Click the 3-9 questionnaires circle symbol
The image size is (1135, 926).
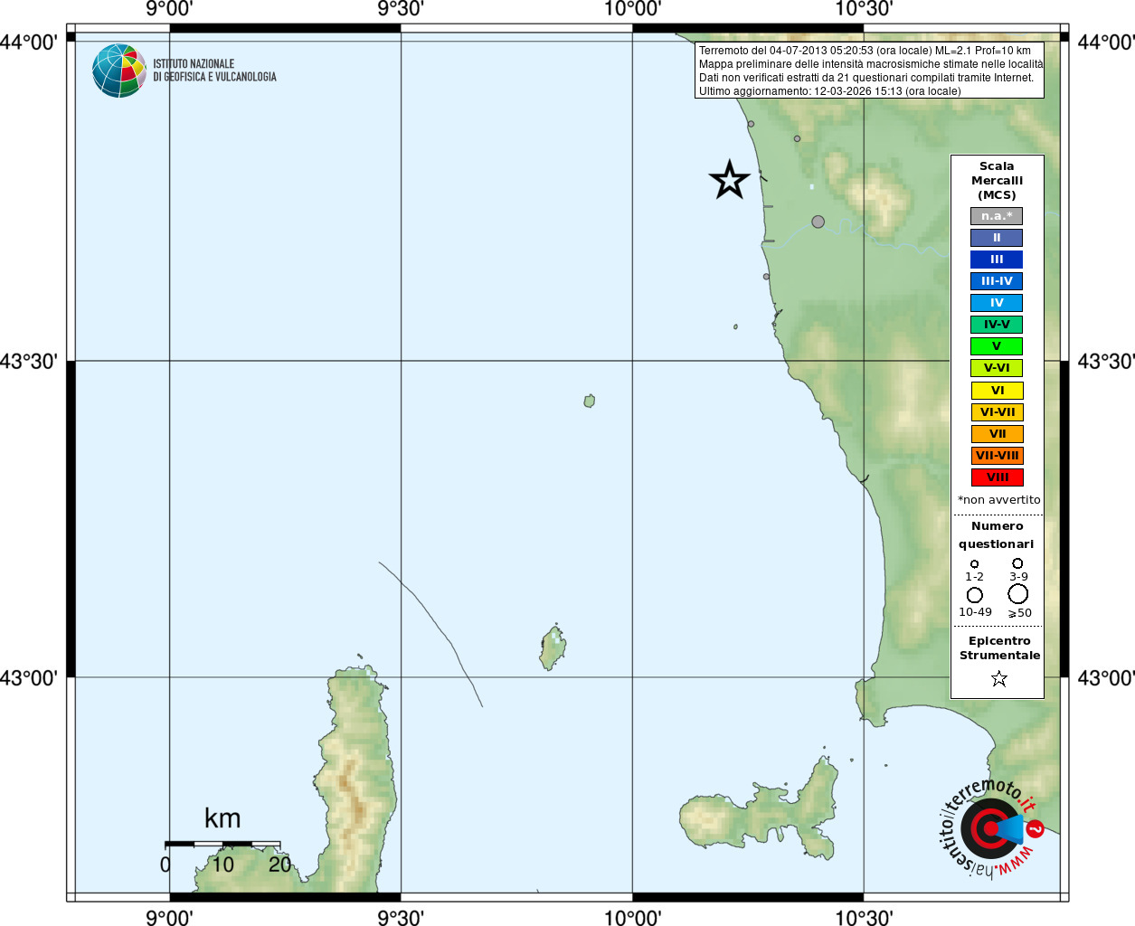tap(1017, 562)
